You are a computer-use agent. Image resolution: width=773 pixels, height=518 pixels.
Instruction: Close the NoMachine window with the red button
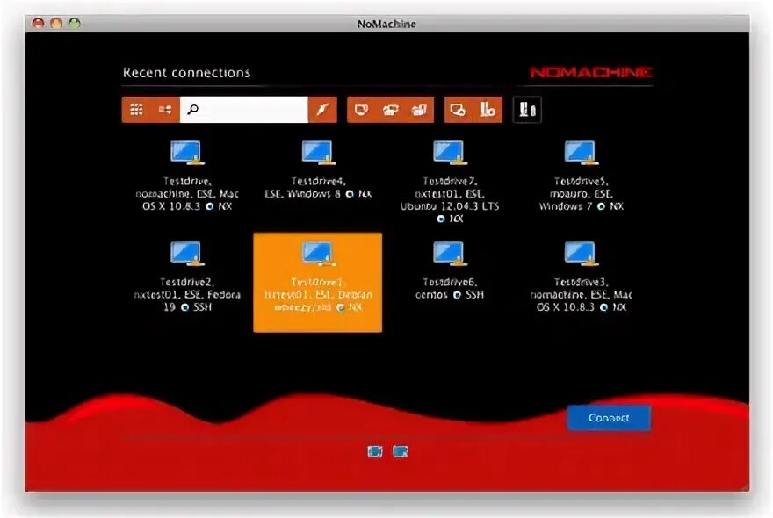(38, 23)
